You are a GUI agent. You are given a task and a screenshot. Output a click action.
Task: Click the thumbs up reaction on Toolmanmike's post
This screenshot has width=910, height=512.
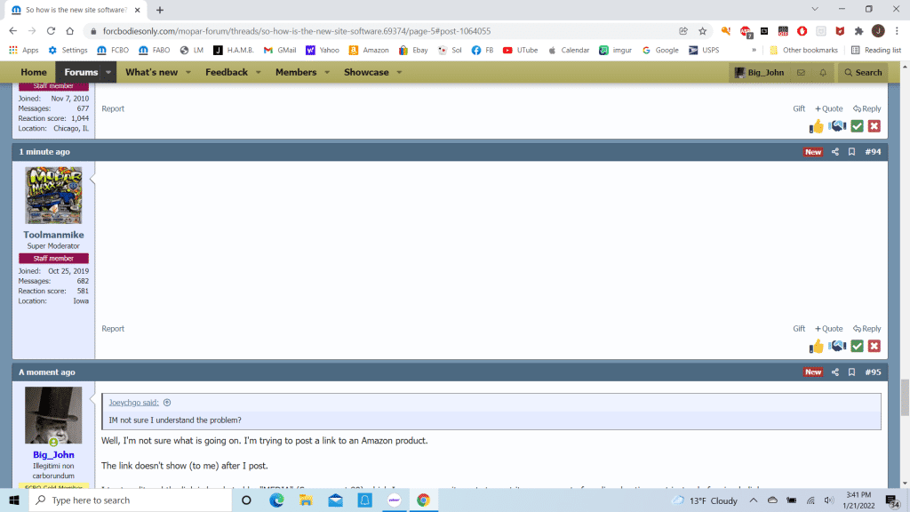817,347
